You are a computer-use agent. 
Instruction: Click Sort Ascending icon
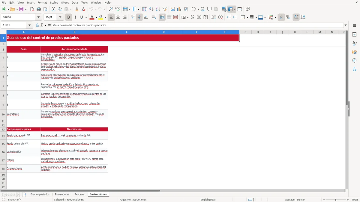pos(151,9)
